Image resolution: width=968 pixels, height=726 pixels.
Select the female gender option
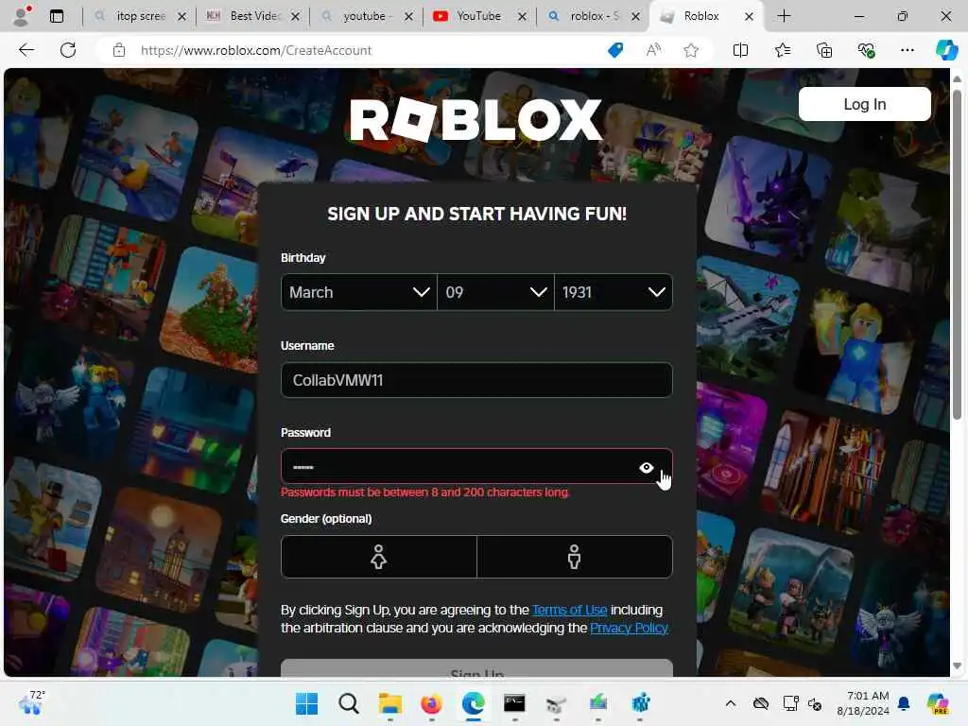tap(378, 557)
